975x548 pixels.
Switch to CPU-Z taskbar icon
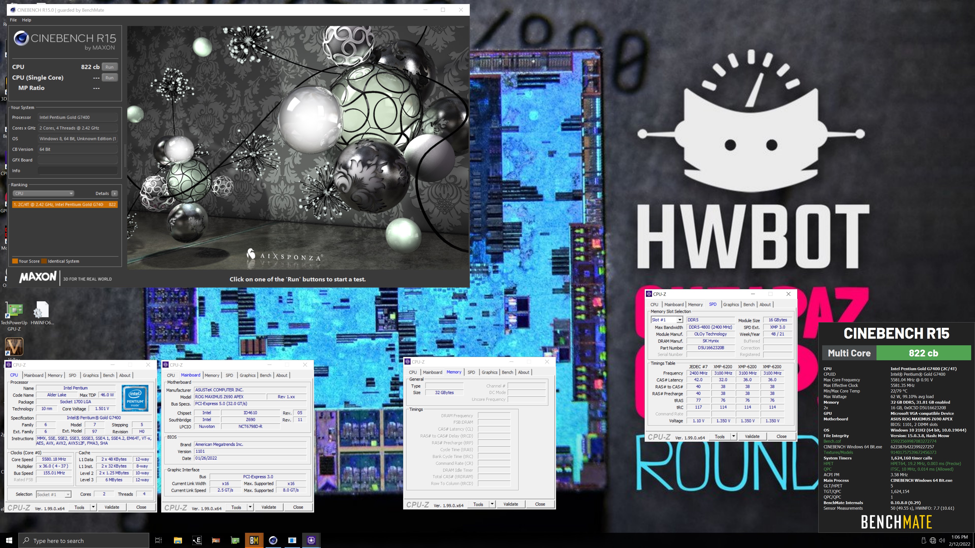click(x=311, y=540)
